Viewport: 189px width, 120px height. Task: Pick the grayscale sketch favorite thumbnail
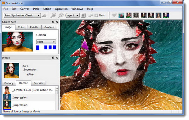click(x=136, y=15)
